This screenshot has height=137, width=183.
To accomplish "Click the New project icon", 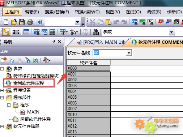I will tap(6, 22).
